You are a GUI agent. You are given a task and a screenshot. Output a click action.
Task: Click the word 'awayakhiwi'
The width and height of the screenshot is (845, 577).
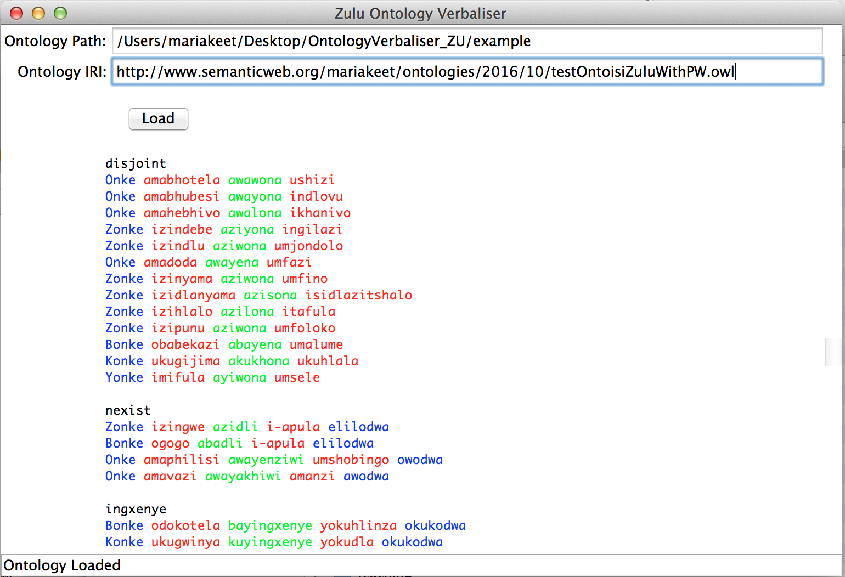[x=243, y=477]
